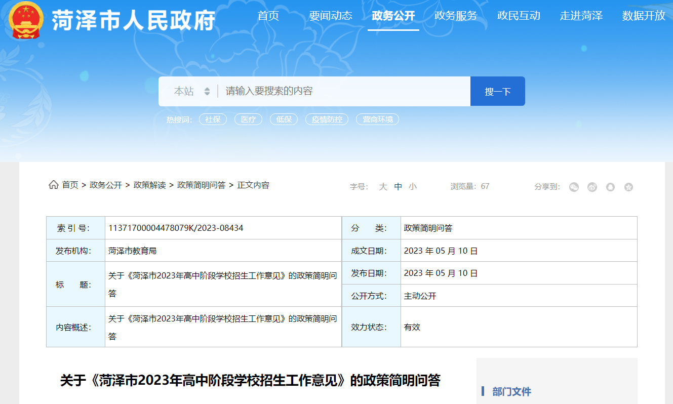Go to 政策简明问答 in breadcrumb
This screenshot has width=673, height=404.
202,185
